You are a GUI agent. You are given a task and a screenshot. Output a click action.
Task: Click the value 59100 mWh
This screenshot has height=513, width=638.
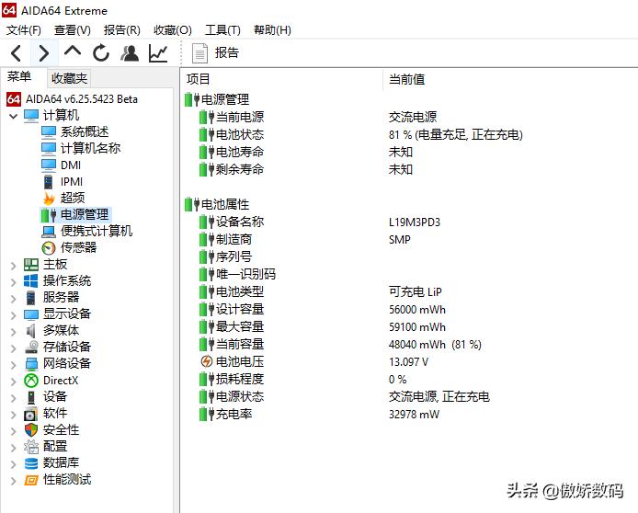tap(417, 327)
